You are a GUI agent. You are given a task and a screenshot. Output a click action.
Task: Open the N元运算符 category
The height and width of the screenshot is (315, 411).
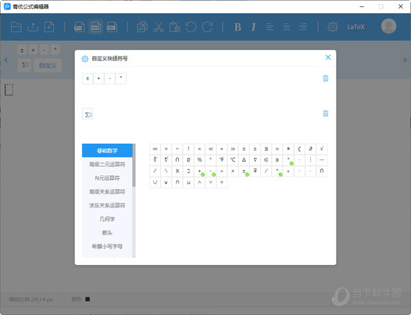click(108, 178)
